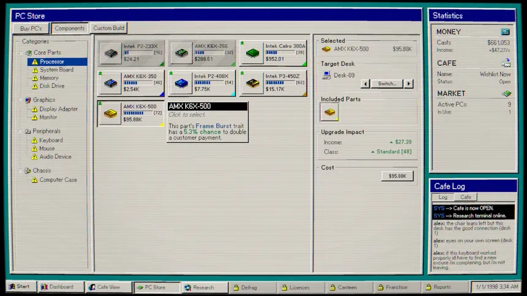Screen dimensions: 527x296
Task: Open the Custom Build tab
Action: tap(108, 28)
